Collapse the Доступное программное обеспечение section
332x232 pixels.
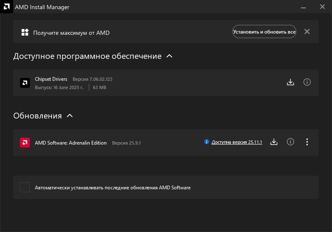[x=169, y=56]
